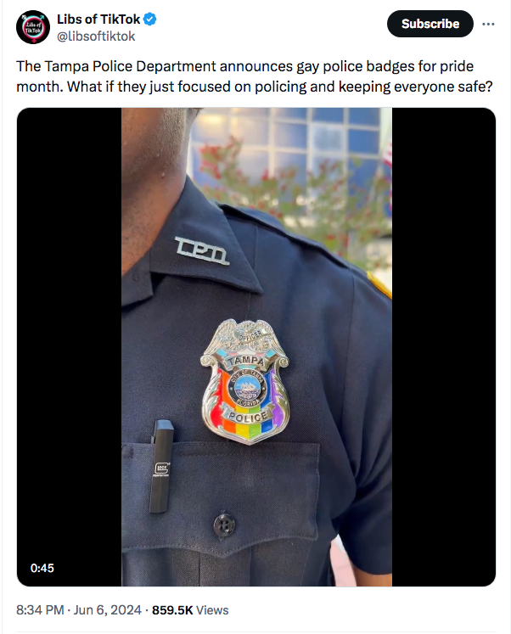Click the Glock pen in shirt pocket
Screen dimensions: 511x634
click(x=162, y=466)
